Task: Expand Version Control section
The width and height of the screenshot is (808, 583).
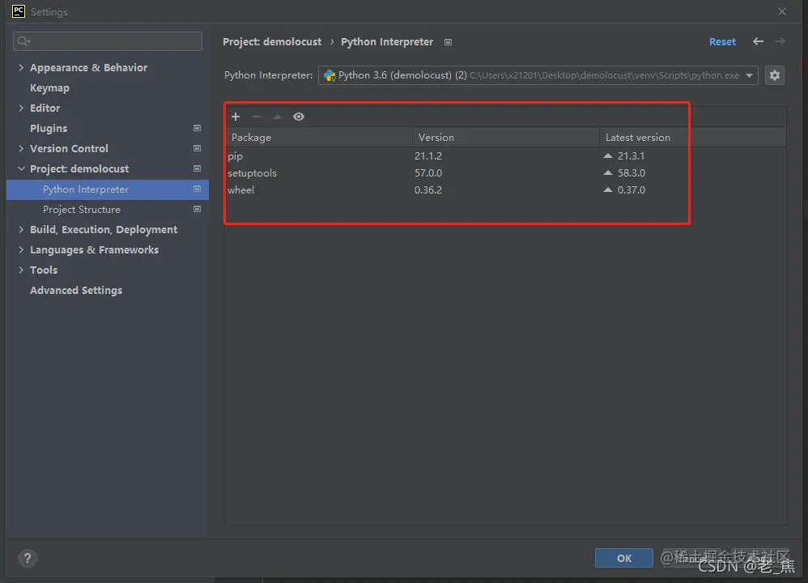Action: (x=21, y=148)
